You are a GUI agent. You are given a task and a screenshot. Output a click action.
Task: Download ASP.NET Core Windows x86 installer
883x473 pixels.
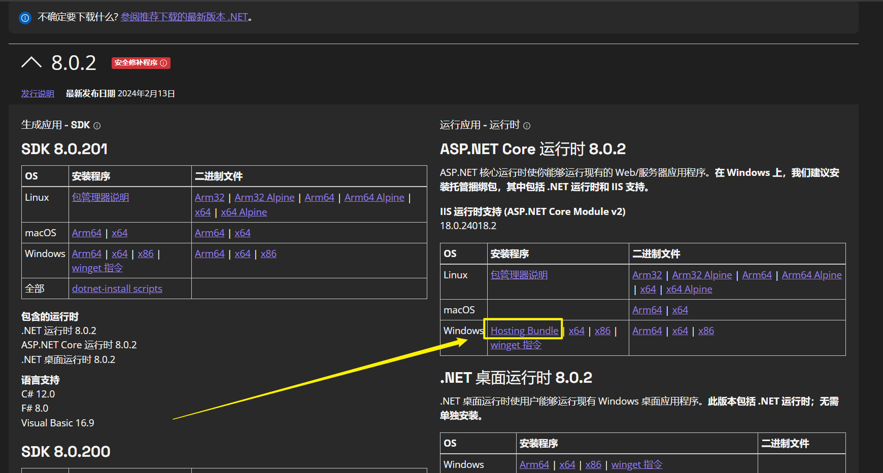602,331
